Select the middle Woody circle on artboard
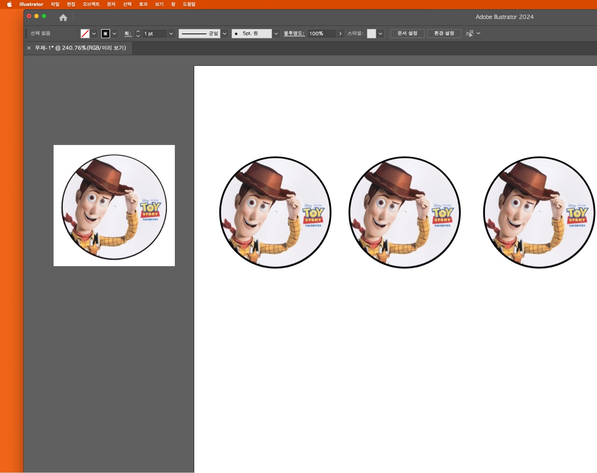This screenshot has width=597, height=473. coord(405,212)
